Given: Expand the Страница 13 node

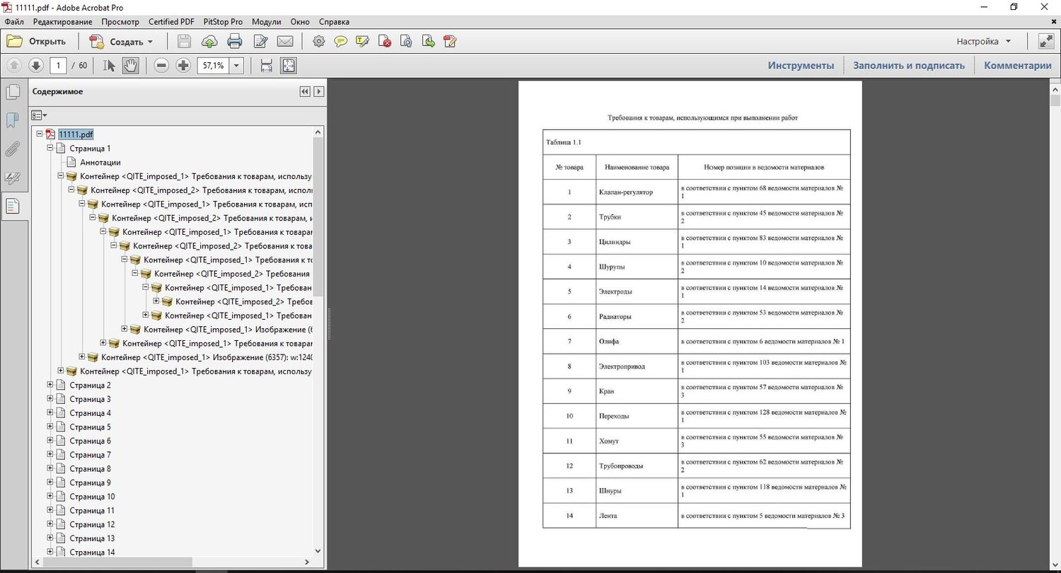Looking at the screenshot, I should (x=50, y=538).
